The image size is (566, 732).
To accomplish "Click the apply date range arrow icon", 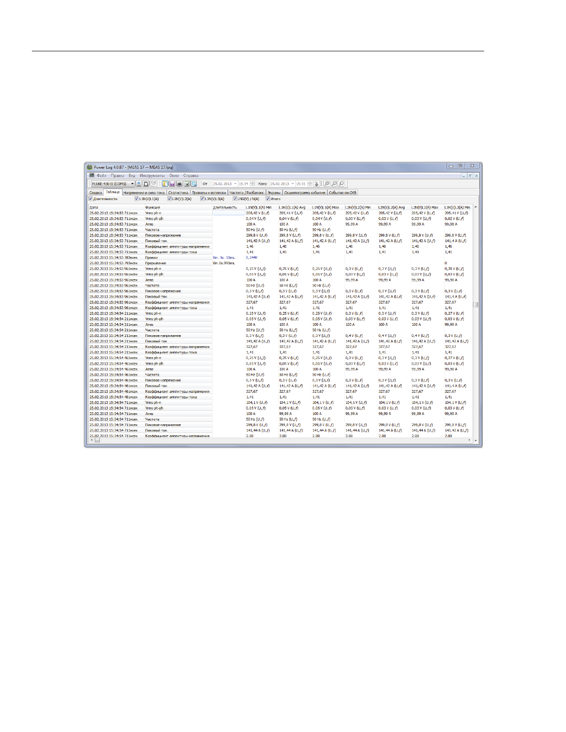I will 317,184.
